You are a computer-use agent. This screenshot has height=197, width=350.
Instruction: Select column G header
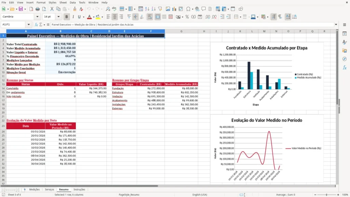click(x=181, y=31)
